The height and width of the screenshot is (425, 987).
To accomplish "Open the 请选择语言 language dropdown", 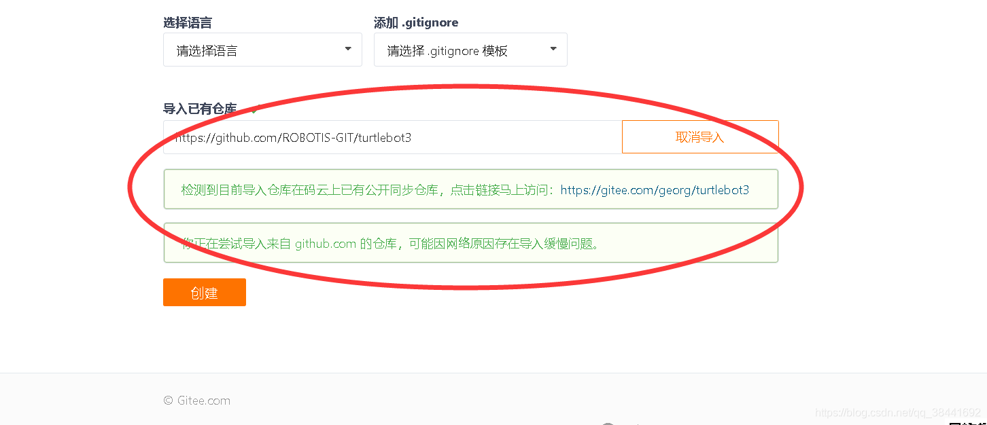I will (x=262, y=50).
